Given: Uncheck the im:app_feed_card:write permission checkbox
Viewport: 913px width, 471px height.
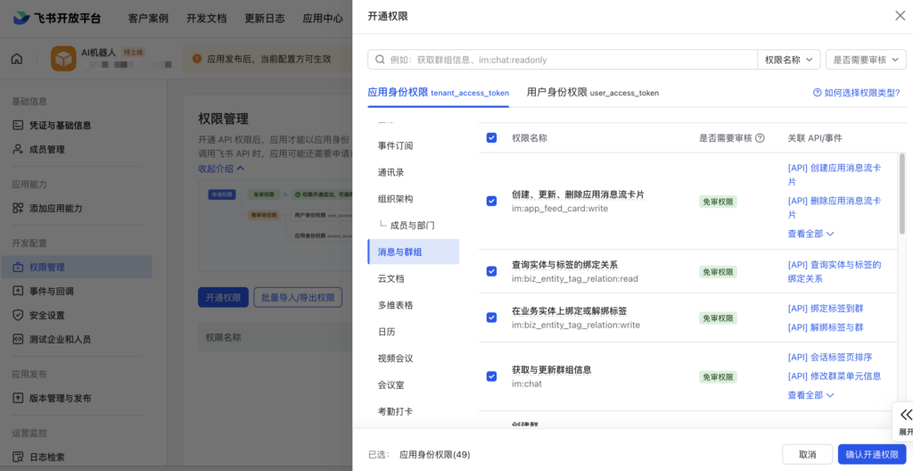Looking at the screenshot, I should pos(491,201).
